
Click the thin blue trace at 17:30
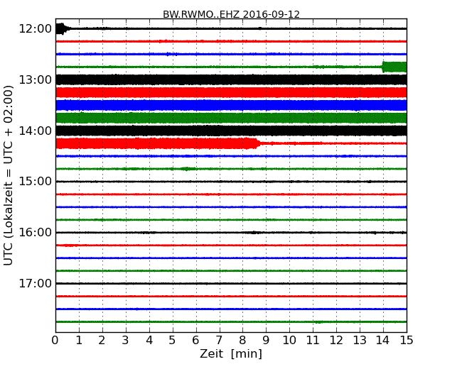point(231,309)
